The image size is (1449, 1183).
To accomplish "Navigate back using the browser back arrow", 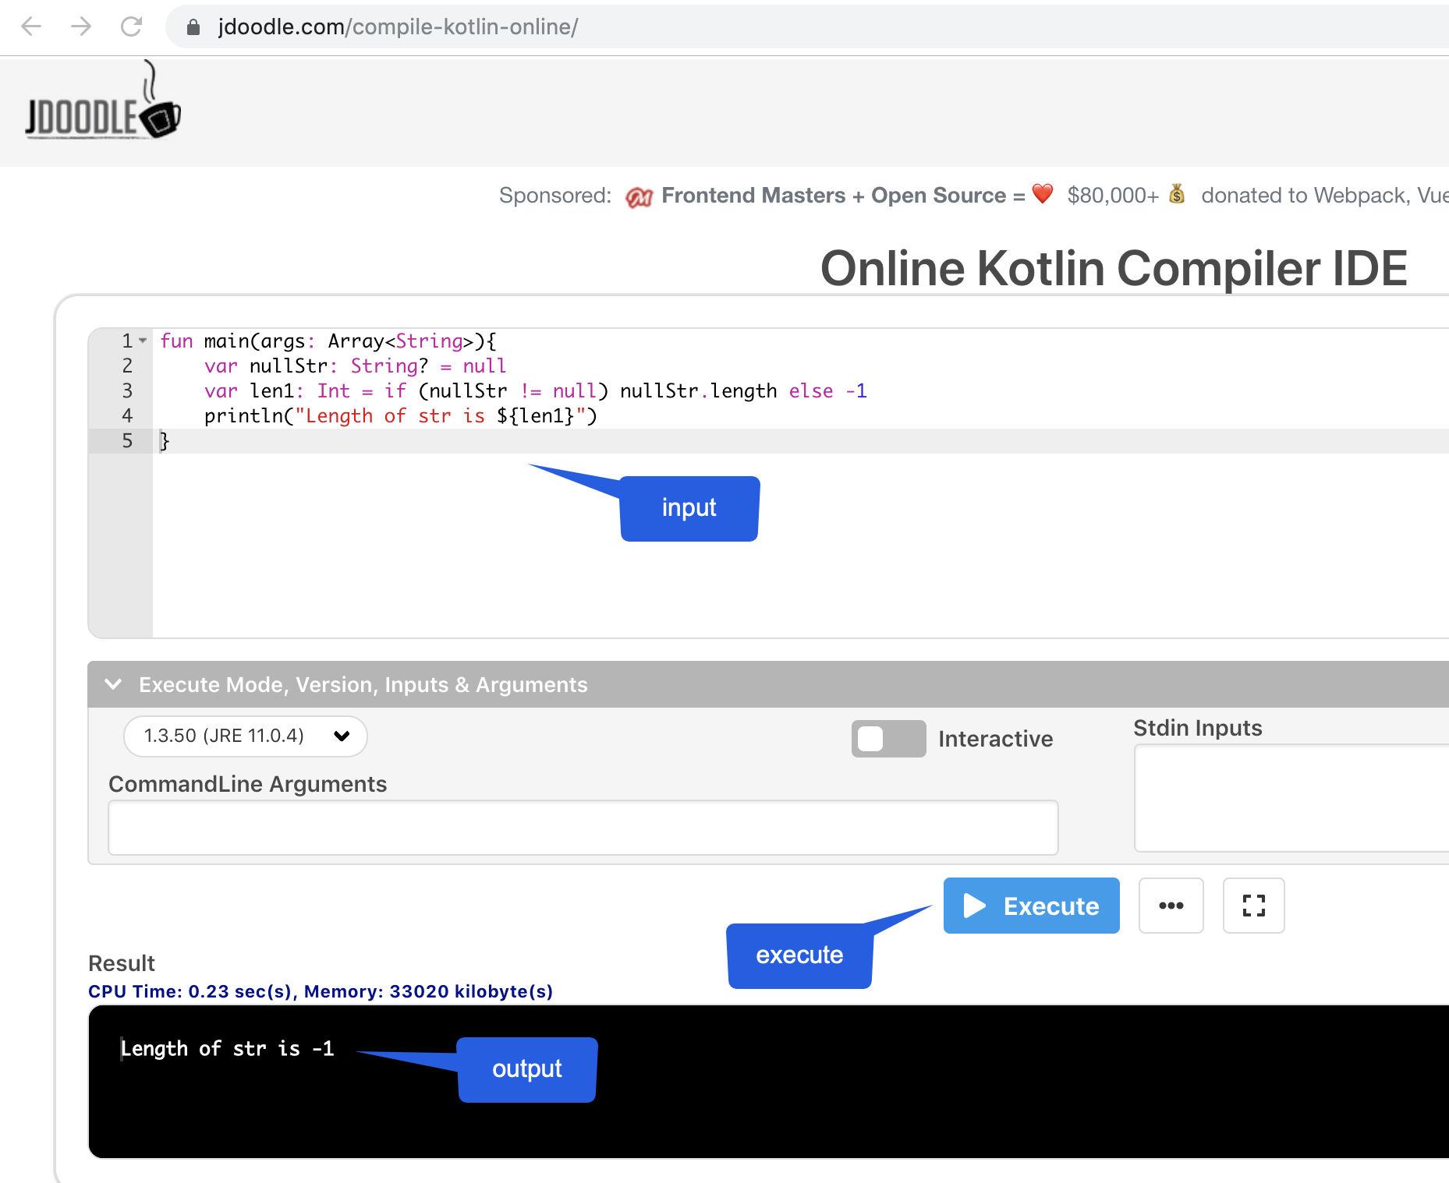I will coord(30,26).
